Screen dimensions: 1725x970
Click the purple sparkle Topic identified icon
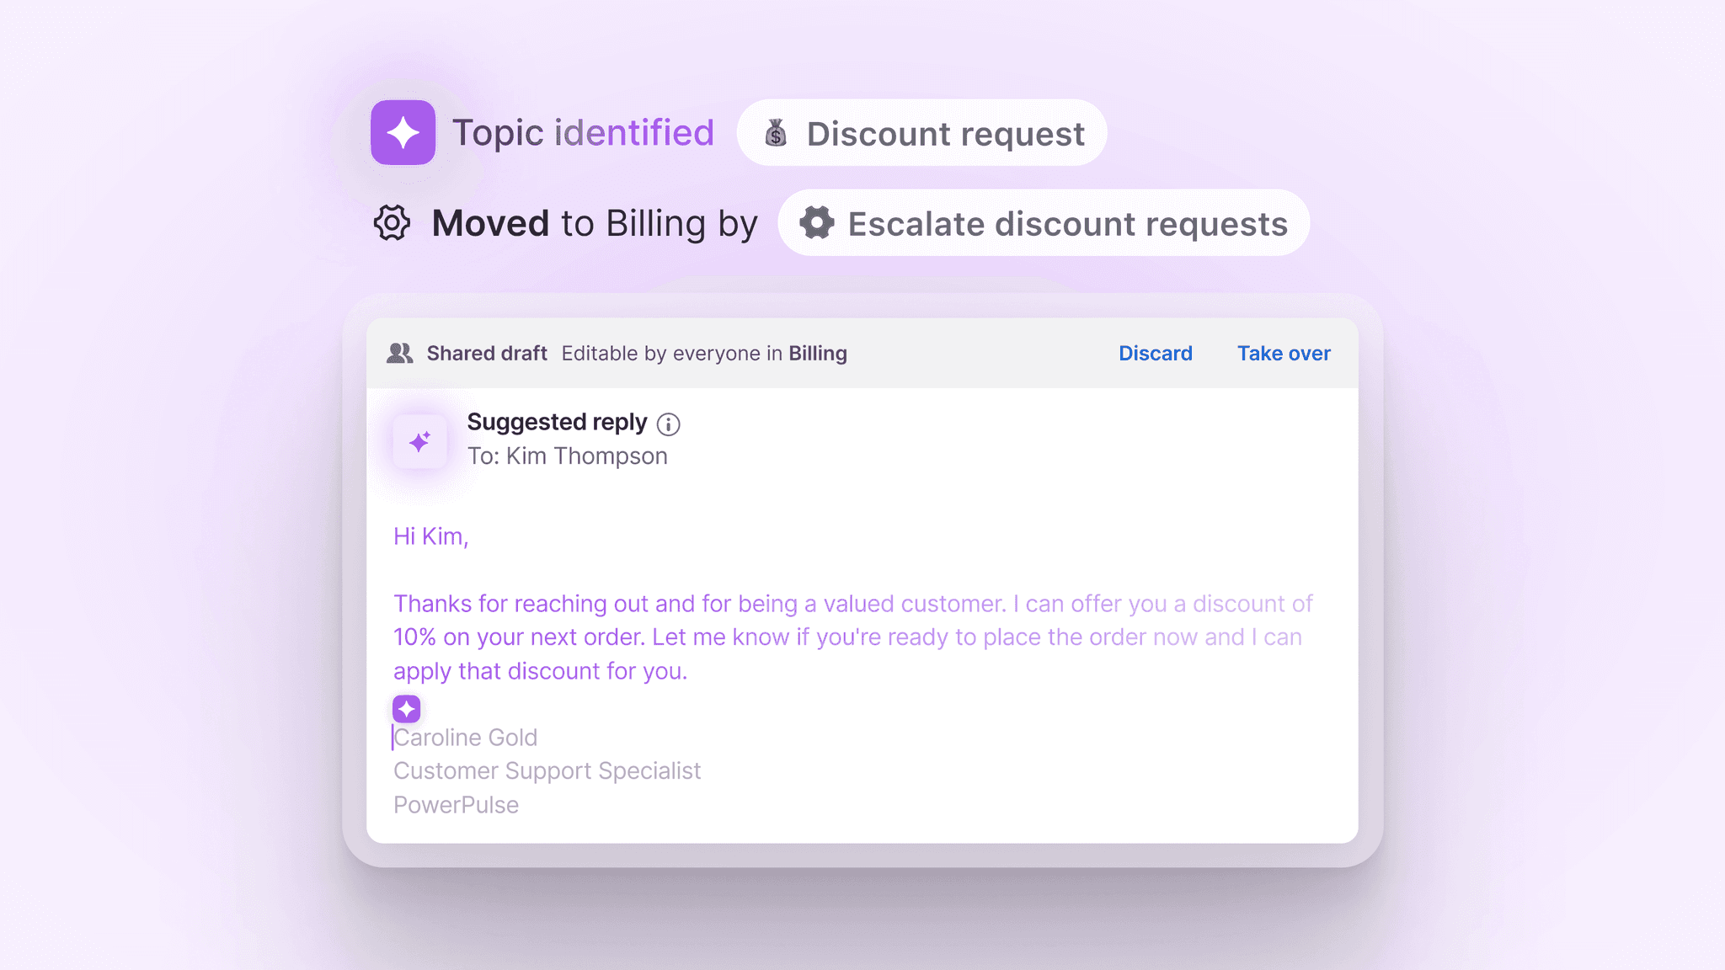click(x=403, y=132)
